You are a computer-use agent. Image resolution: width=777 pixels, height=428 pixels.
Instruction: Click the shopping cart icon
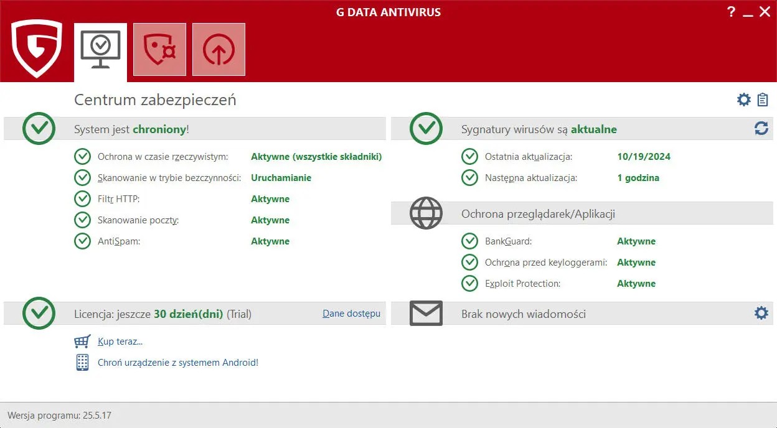(x=82, y=342)
